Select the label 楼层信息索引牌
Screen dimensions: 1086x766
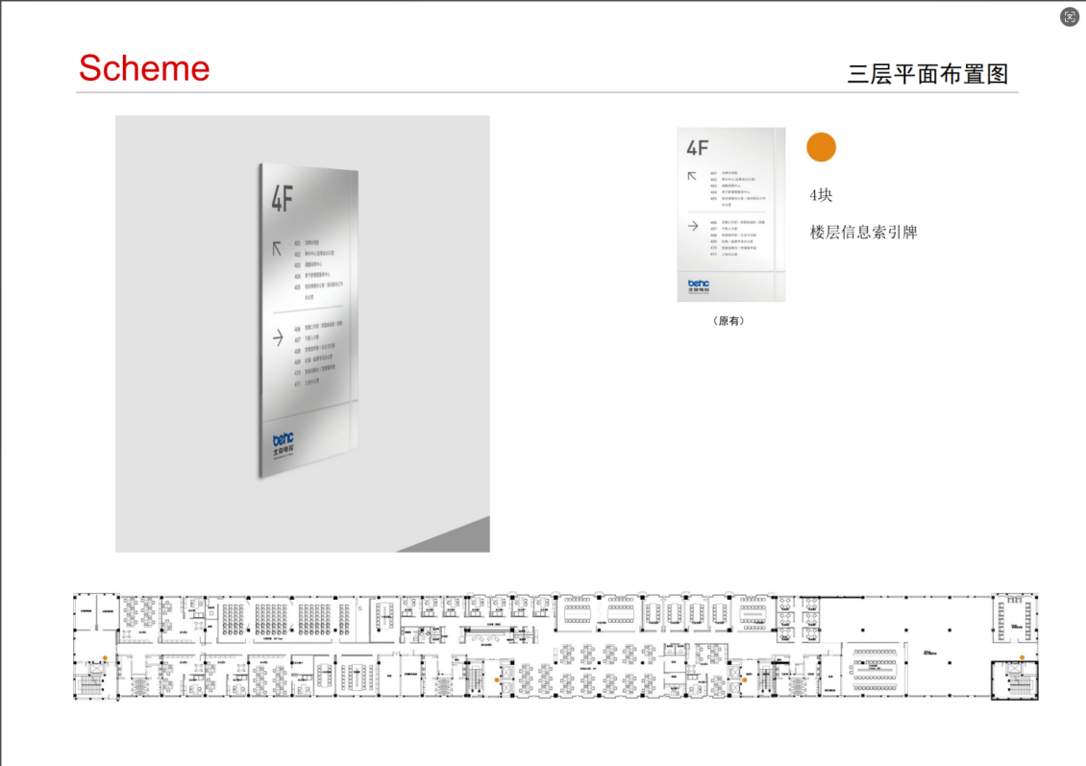click(x=864, y=232)
